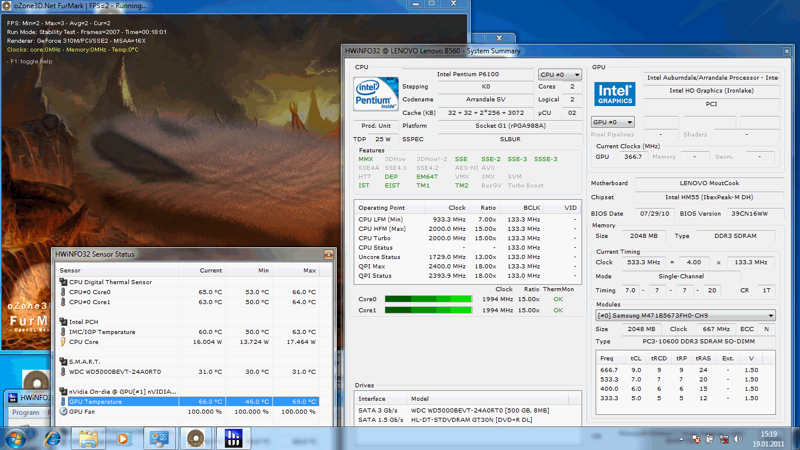The image size is (800, 450).
Task: Click HWiNFO32 icon in background window title
Action: pyautogui.click(x=13, y=397)
